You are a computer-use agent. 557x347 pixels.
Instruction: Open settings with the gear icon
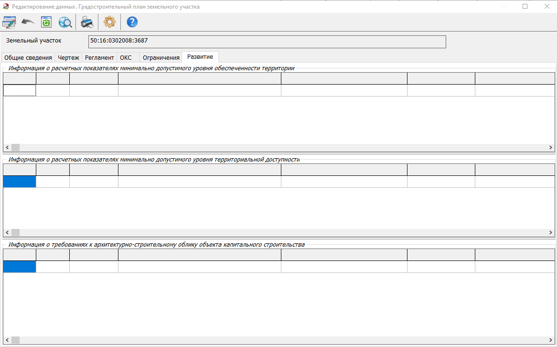pos(110,22)
